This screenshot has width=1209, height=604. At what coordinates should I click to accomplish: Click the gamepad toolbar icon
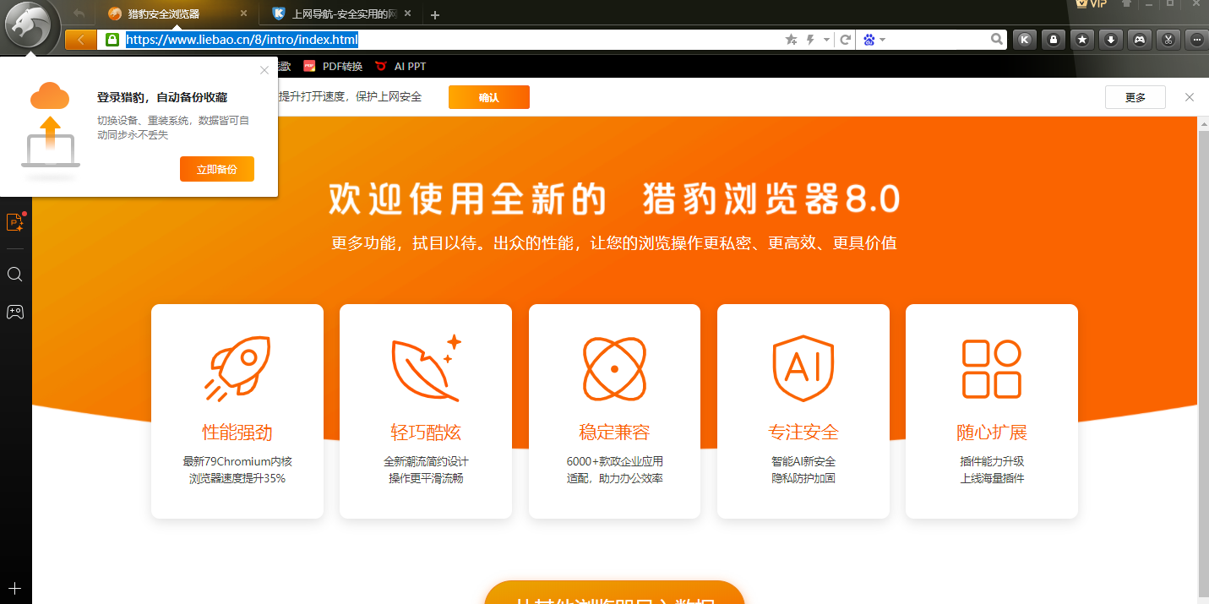pos(1140,39)
